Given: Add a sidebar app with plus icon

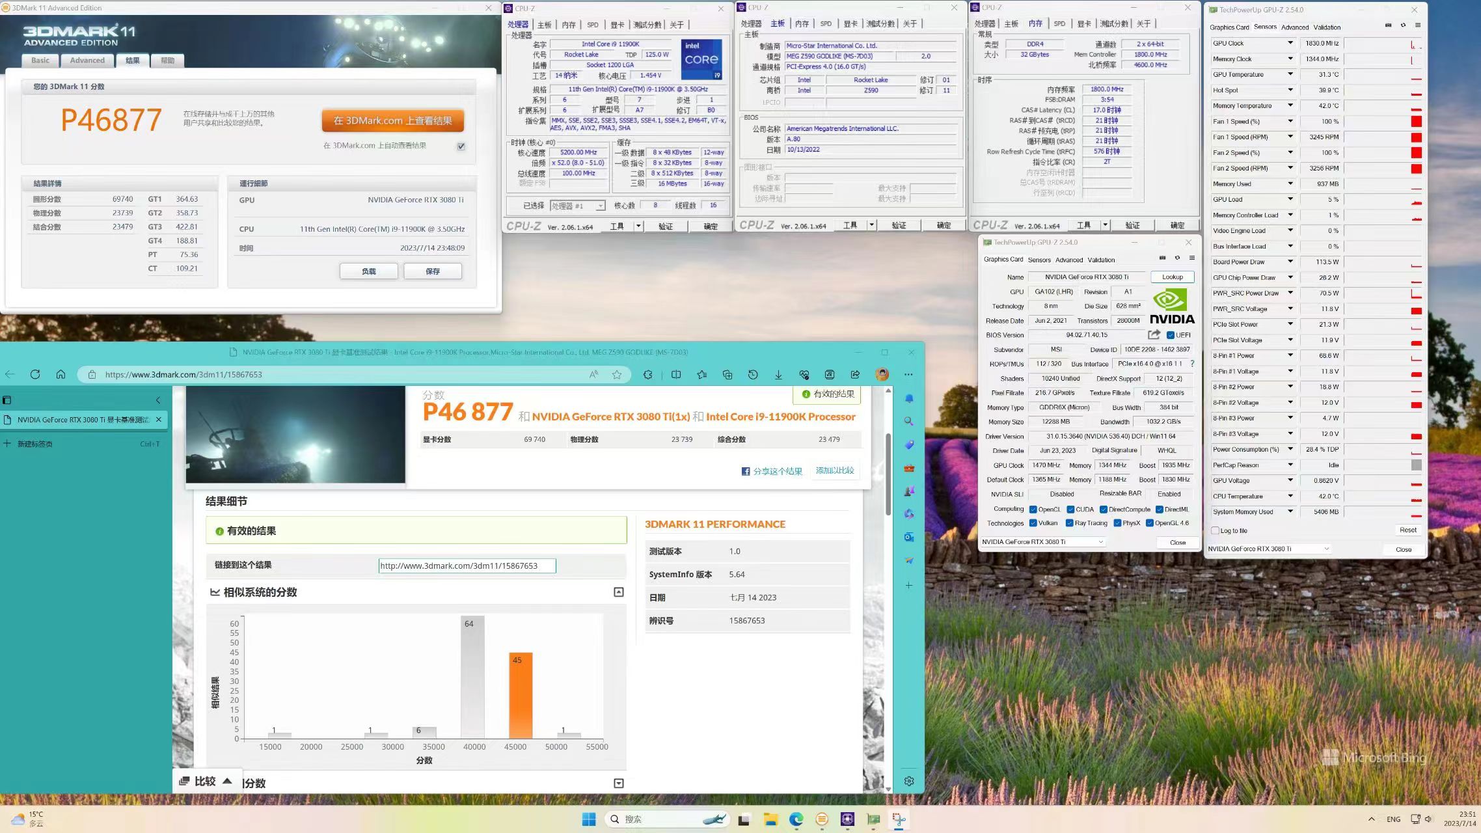Looking at the screenshot, I should [x=909, y=585].
